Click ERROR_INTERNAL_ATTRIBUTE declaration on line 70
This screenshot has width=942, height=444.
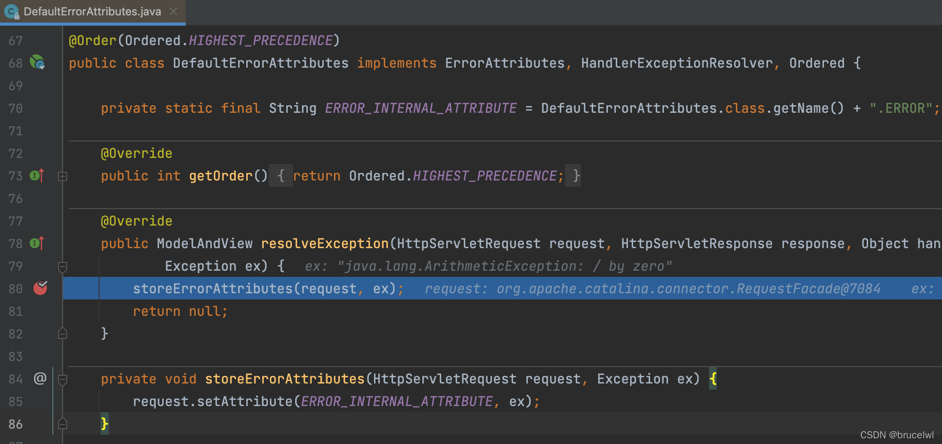pyautogui.click(x=421, y=108)
